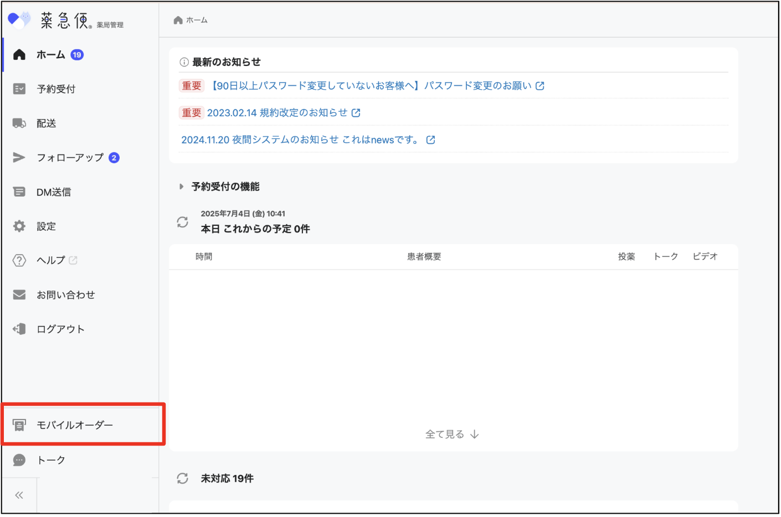Viewport: 781px width, 517px height.
Task: Click the ヘルプ question mark icon
Action: coord(19,261)
